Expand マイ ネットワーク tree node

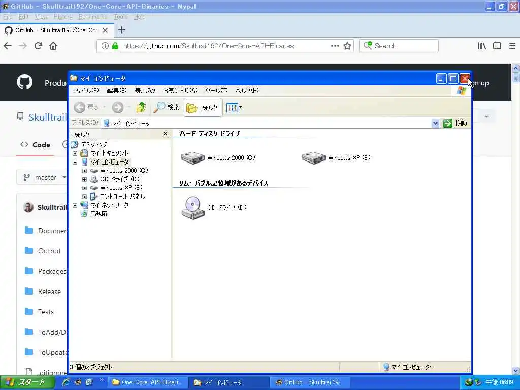click(75, 205)
